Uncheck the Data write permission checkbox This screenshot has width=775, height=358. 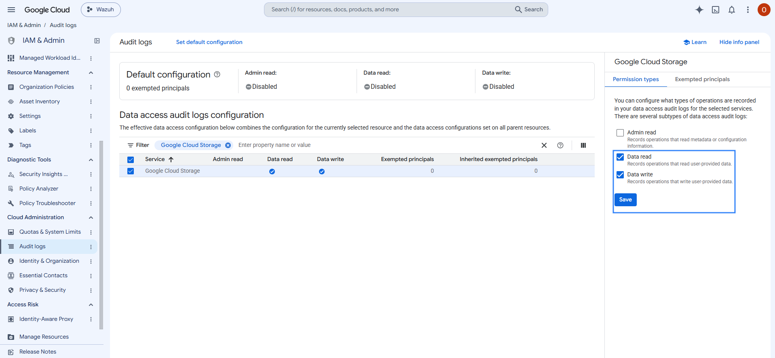(620, 175)
